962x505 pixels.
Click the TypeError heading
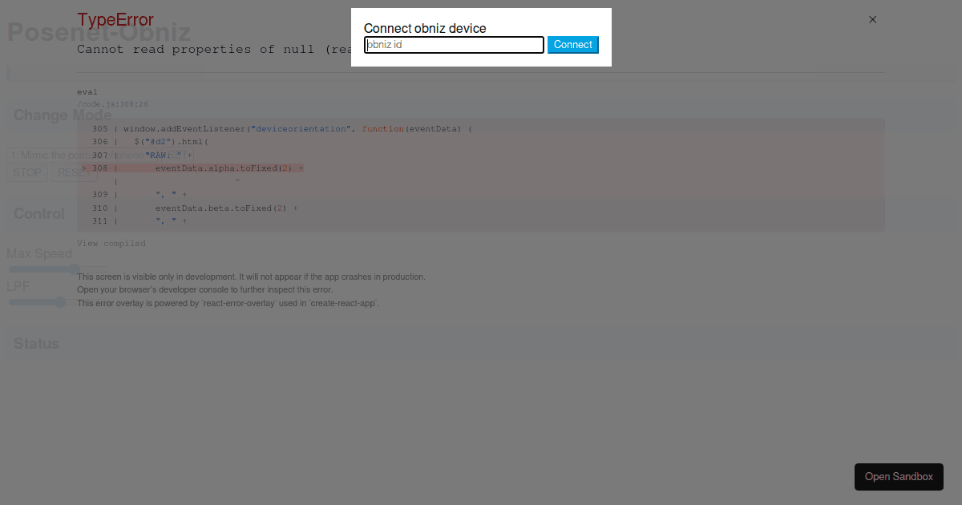point(115,19)
